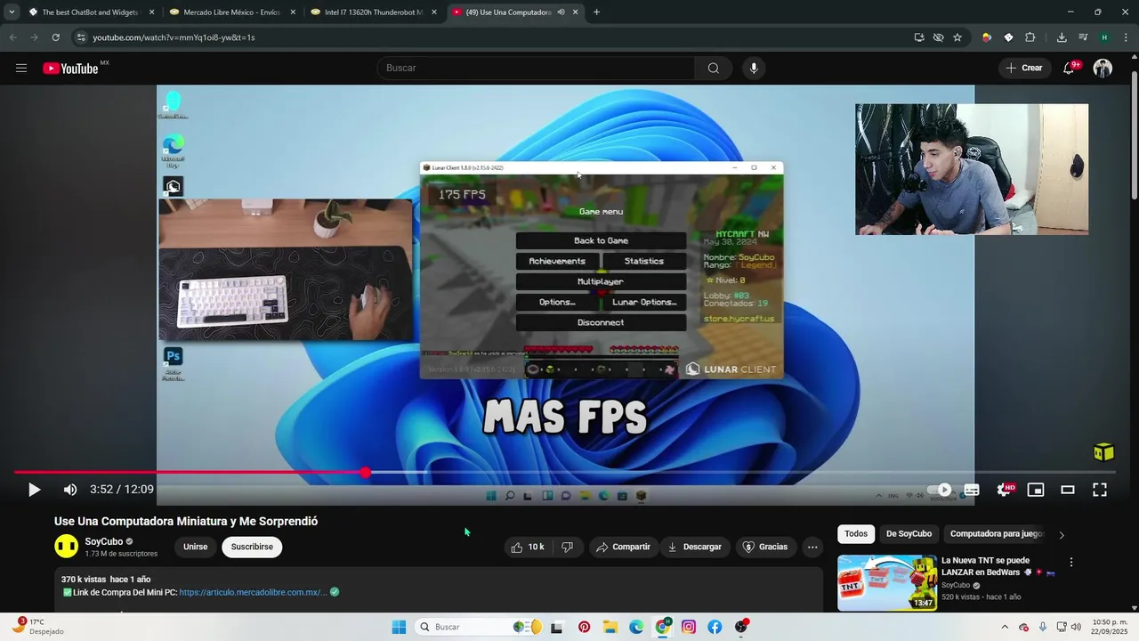This screenshot has width=1139, height=641.
Task: Open the browser Extensions puzzle icon
Action: point(1030,37)
